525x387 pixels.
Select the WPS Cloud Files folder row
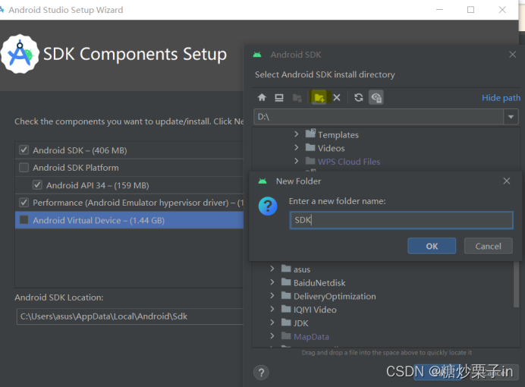coord(349,162)
